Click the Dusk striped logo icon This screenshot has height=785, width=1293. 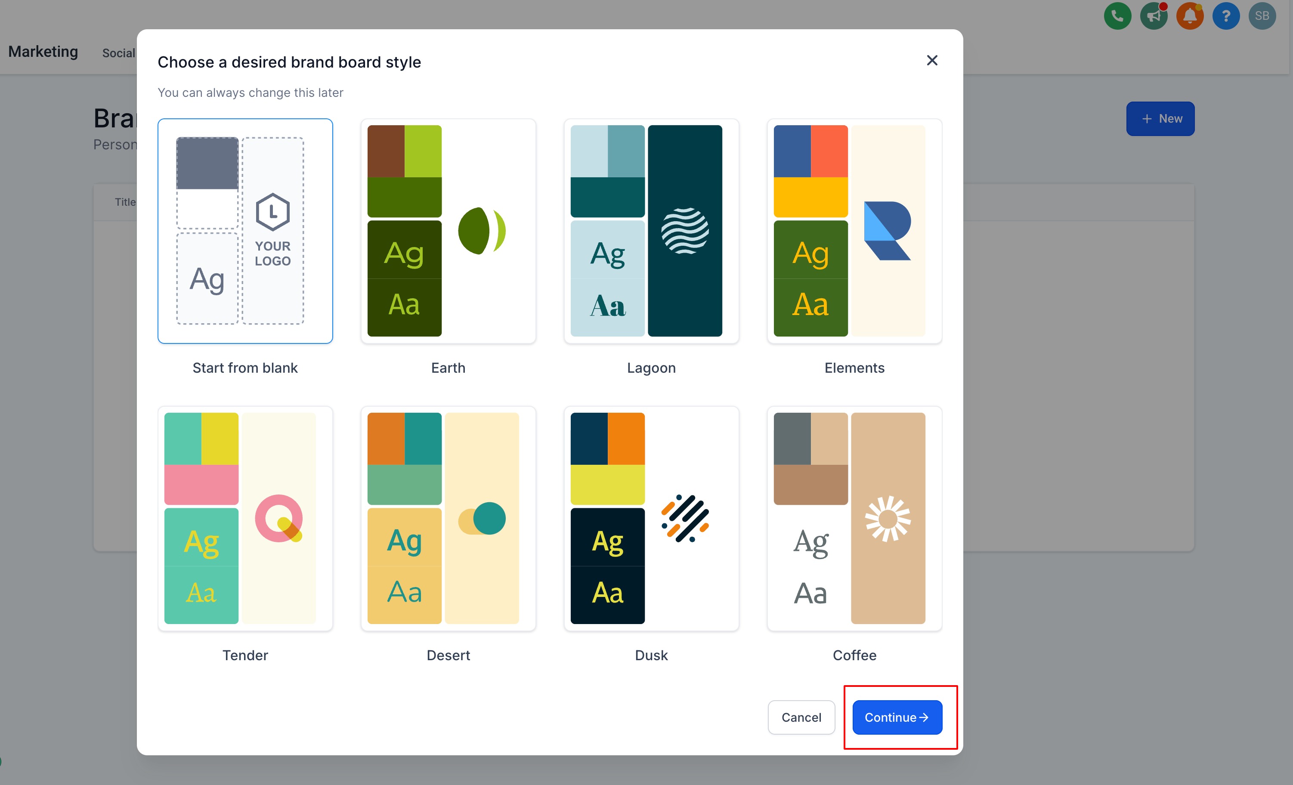pyautogui.click(x=685, y=519)
